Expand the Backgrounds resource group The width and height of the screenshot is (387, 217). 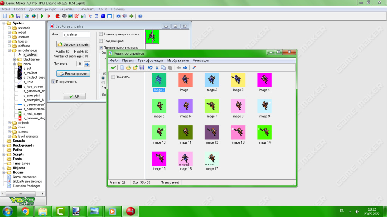4,145
